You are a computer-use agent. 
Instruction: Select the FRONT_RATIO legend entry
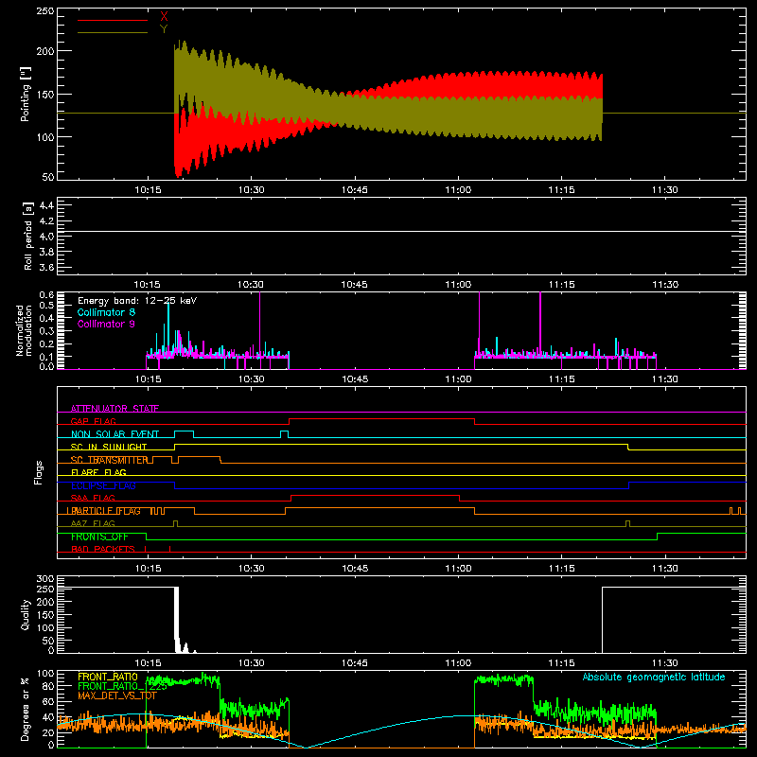tap(108, 677)
